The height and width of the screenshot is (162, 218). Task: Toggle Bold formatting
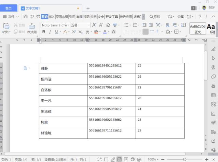(44, 32)
